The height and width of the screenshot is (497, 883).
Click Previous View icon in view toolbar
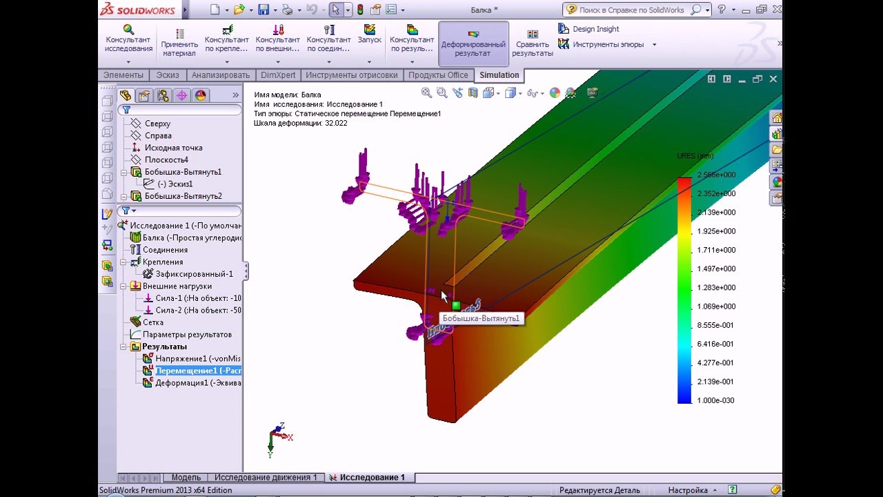point(457,92)
